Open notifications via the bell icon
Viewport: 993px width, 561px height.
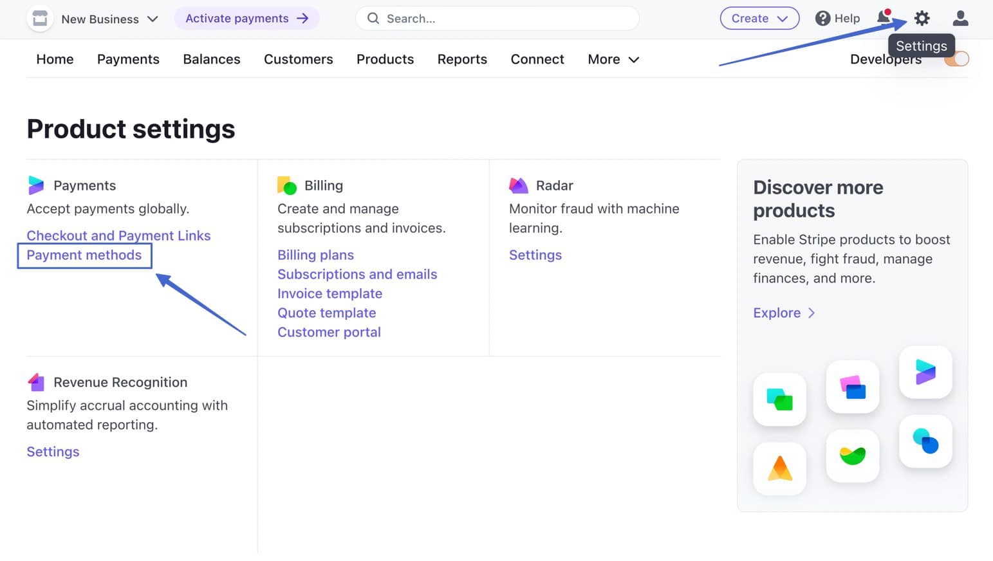(883, 18)
